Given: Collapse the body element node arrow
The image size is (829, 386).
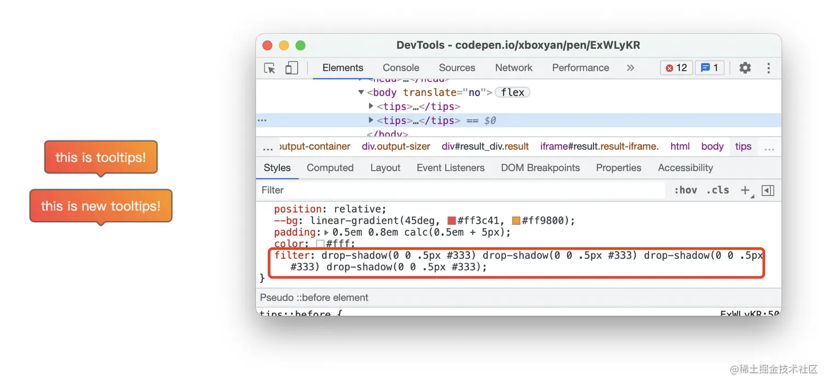Looking at the screenshot, I should [361, 92].
